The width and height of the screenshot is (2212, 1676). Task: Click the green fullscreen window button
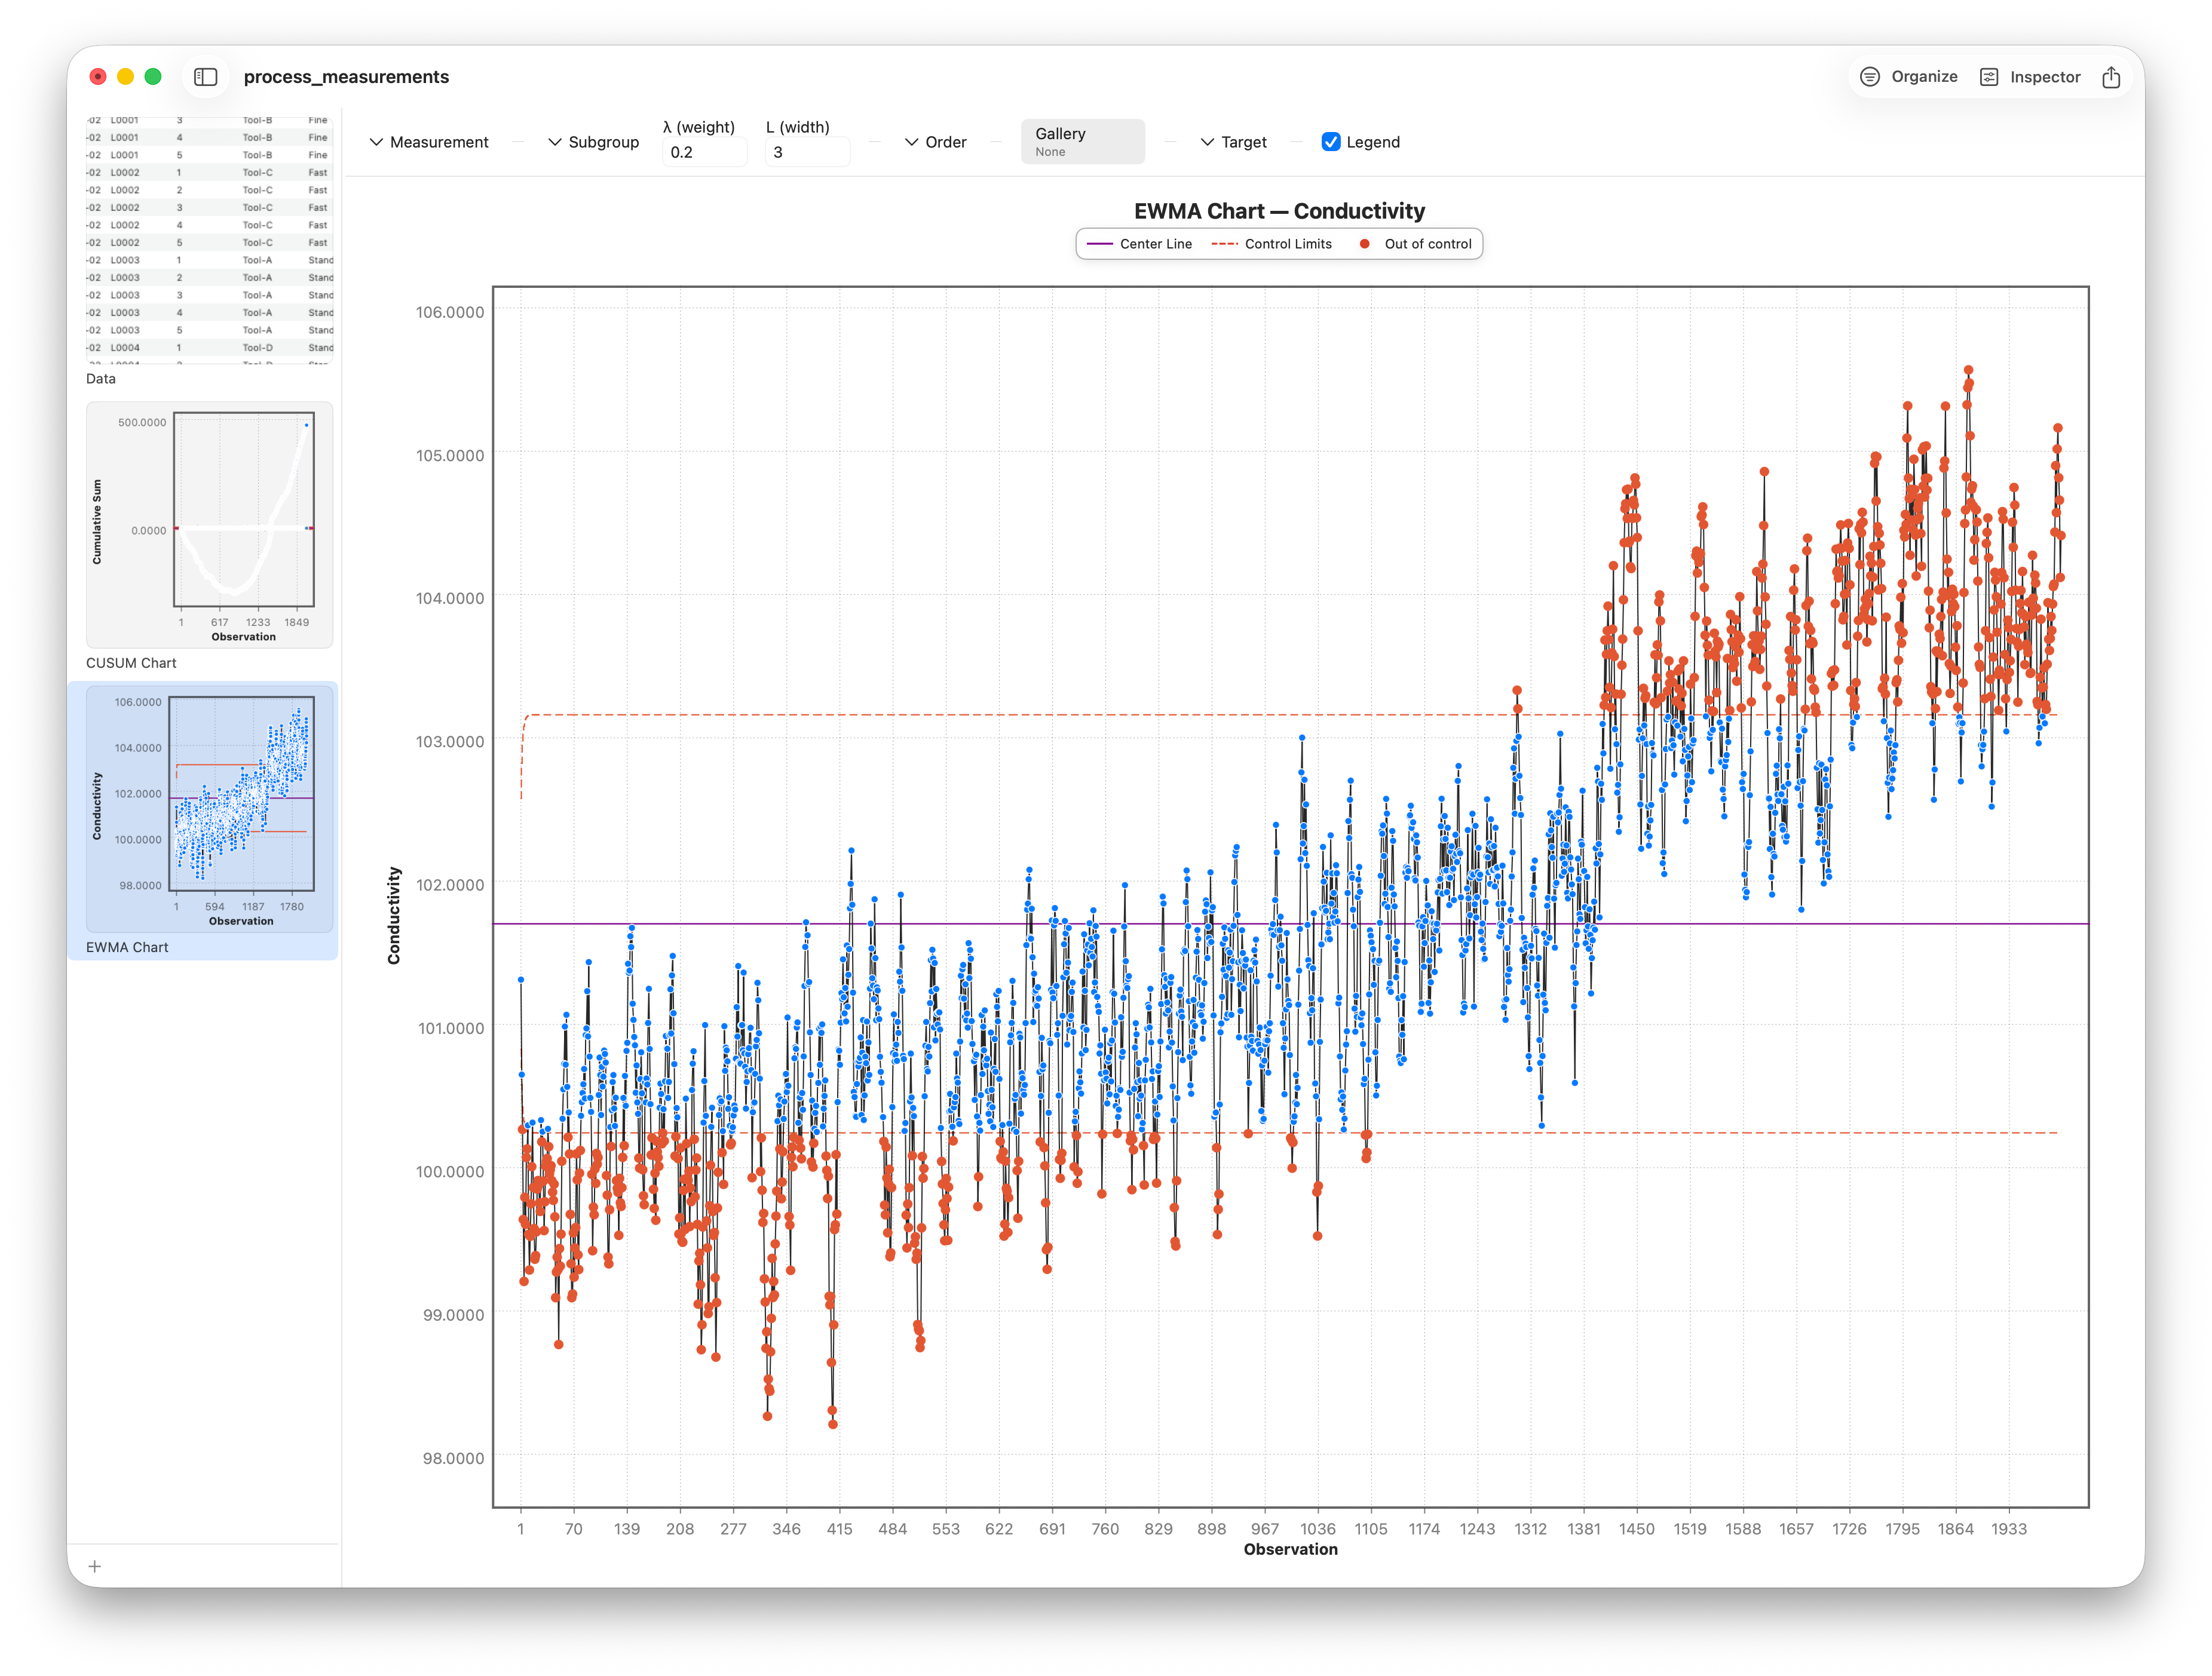pyautogui.click(x=153, y=77)
